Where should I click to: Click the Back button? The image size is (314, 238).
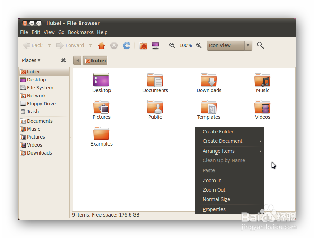pyautogui.click(x=33, y=45)
